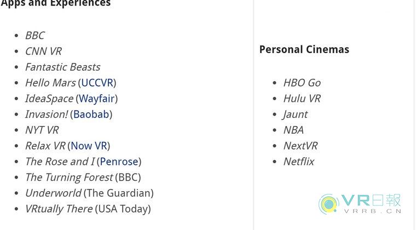
Task: Select Netflix in the cinemas list
Action: [x=299, y=162]
